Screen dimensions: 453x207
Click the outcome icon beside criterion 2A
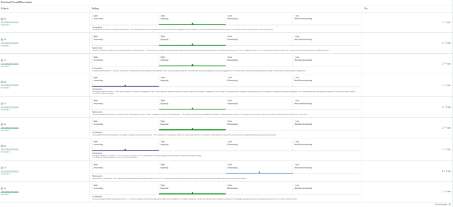[2, 19]
